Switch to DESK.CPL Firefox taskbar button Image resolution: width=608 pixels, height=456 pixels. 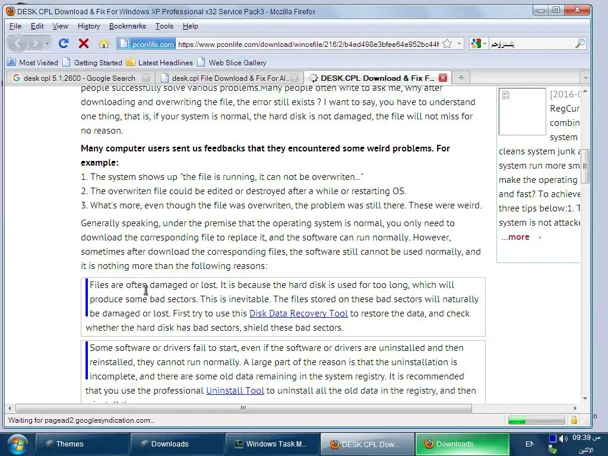[x=367, y=444]
